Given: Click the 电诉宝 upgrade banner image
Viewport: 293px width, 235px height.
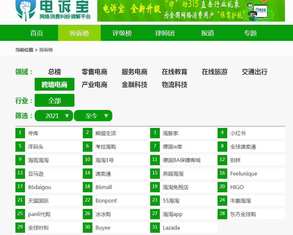Looking at the screenshot, I should (191, 11).
